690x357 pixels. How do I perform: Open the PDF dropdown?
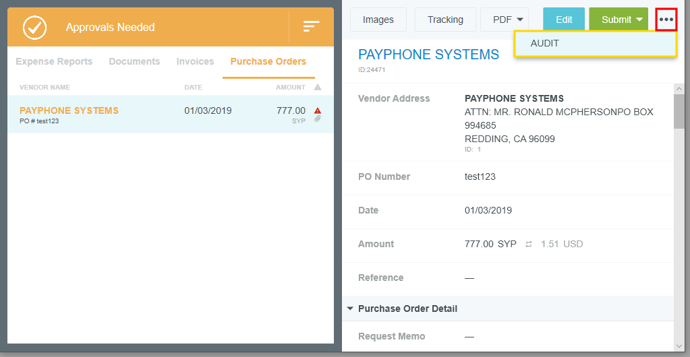coord(505,20)
